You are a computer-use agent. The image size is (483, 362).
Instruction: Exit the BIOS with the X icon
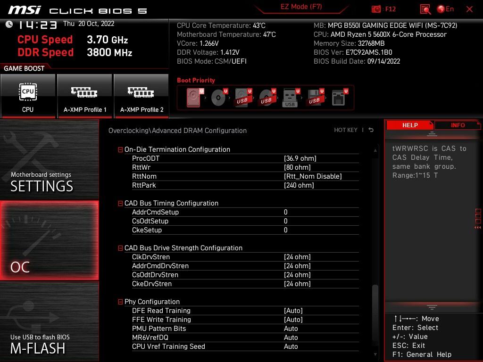pos(469,9)
